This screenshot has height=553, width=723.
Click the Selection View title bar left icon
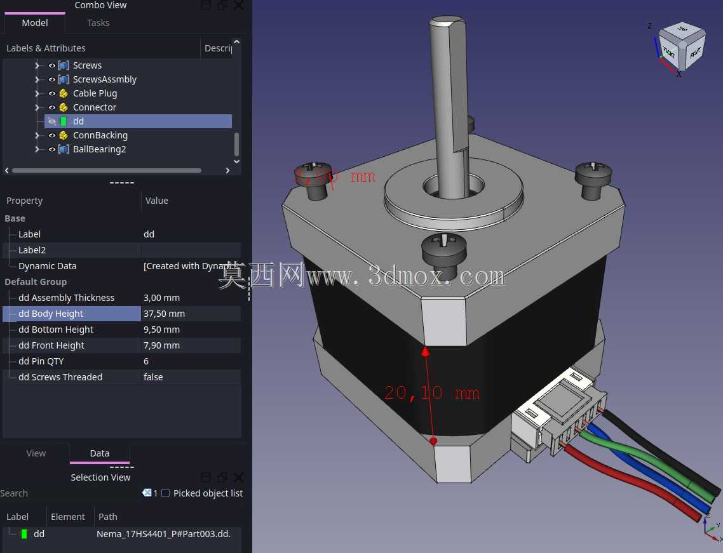(x=206, y=477)
